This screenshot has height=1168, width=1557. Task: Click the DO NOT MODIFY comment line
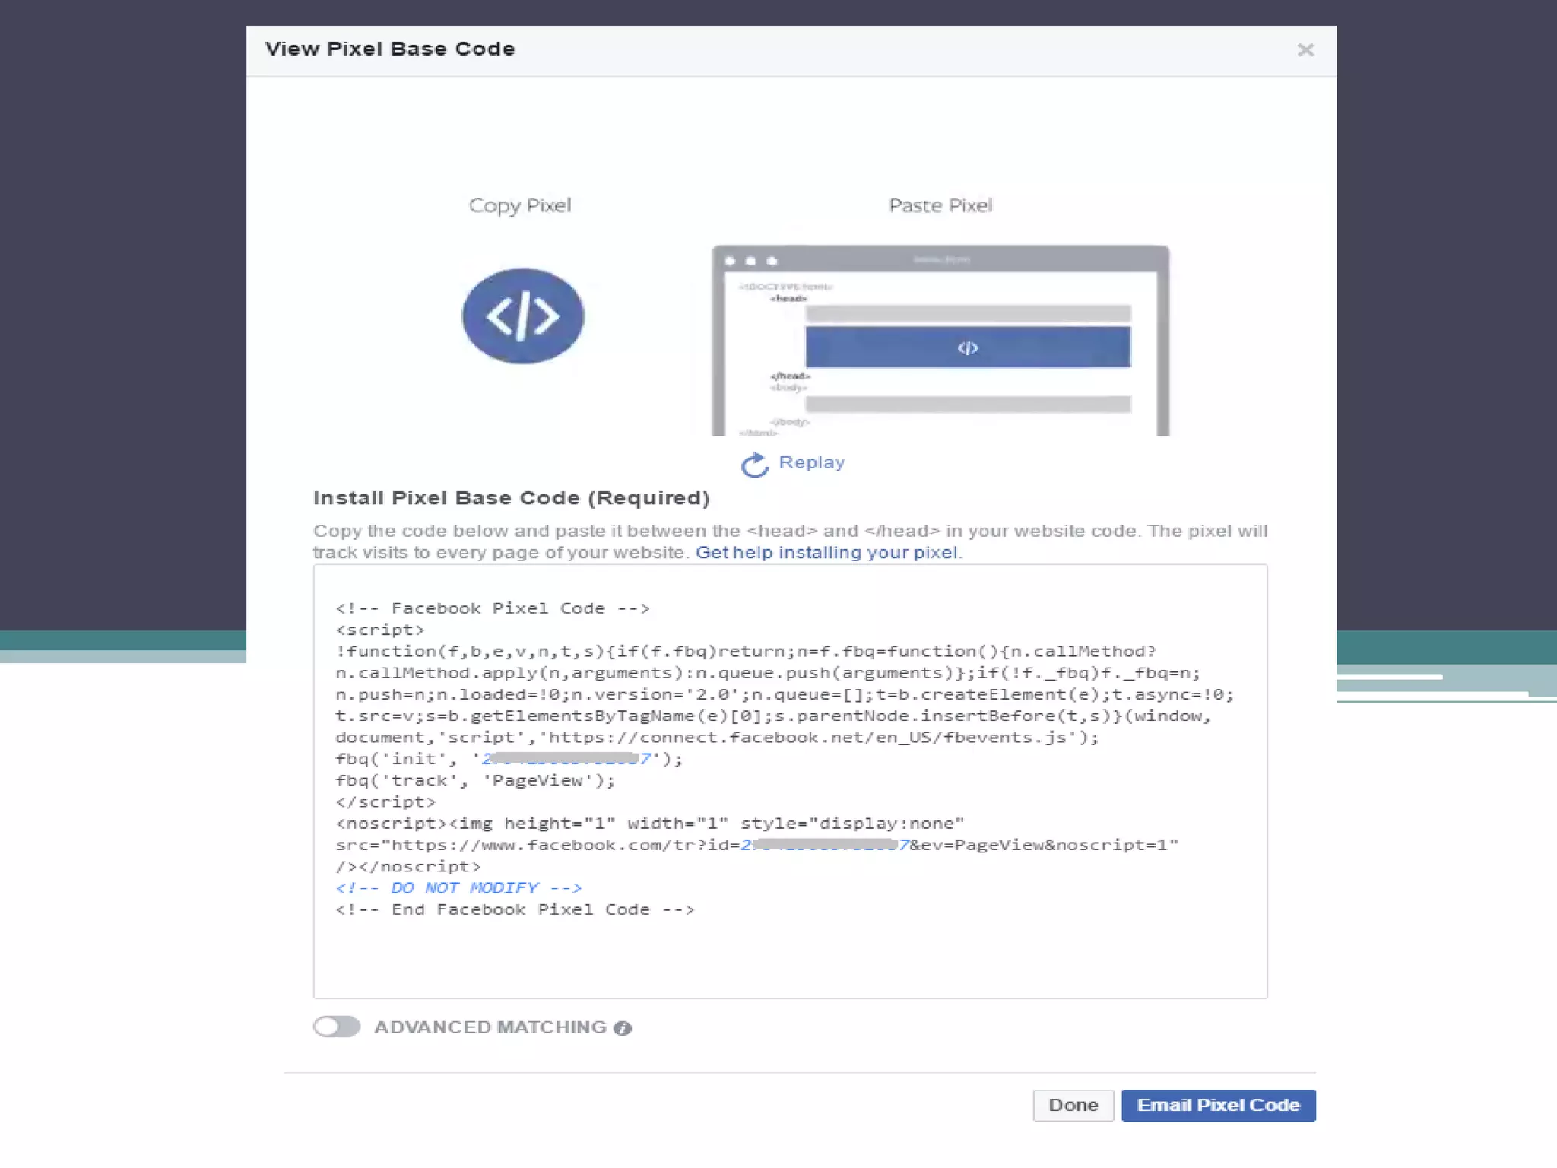point(458,888)
